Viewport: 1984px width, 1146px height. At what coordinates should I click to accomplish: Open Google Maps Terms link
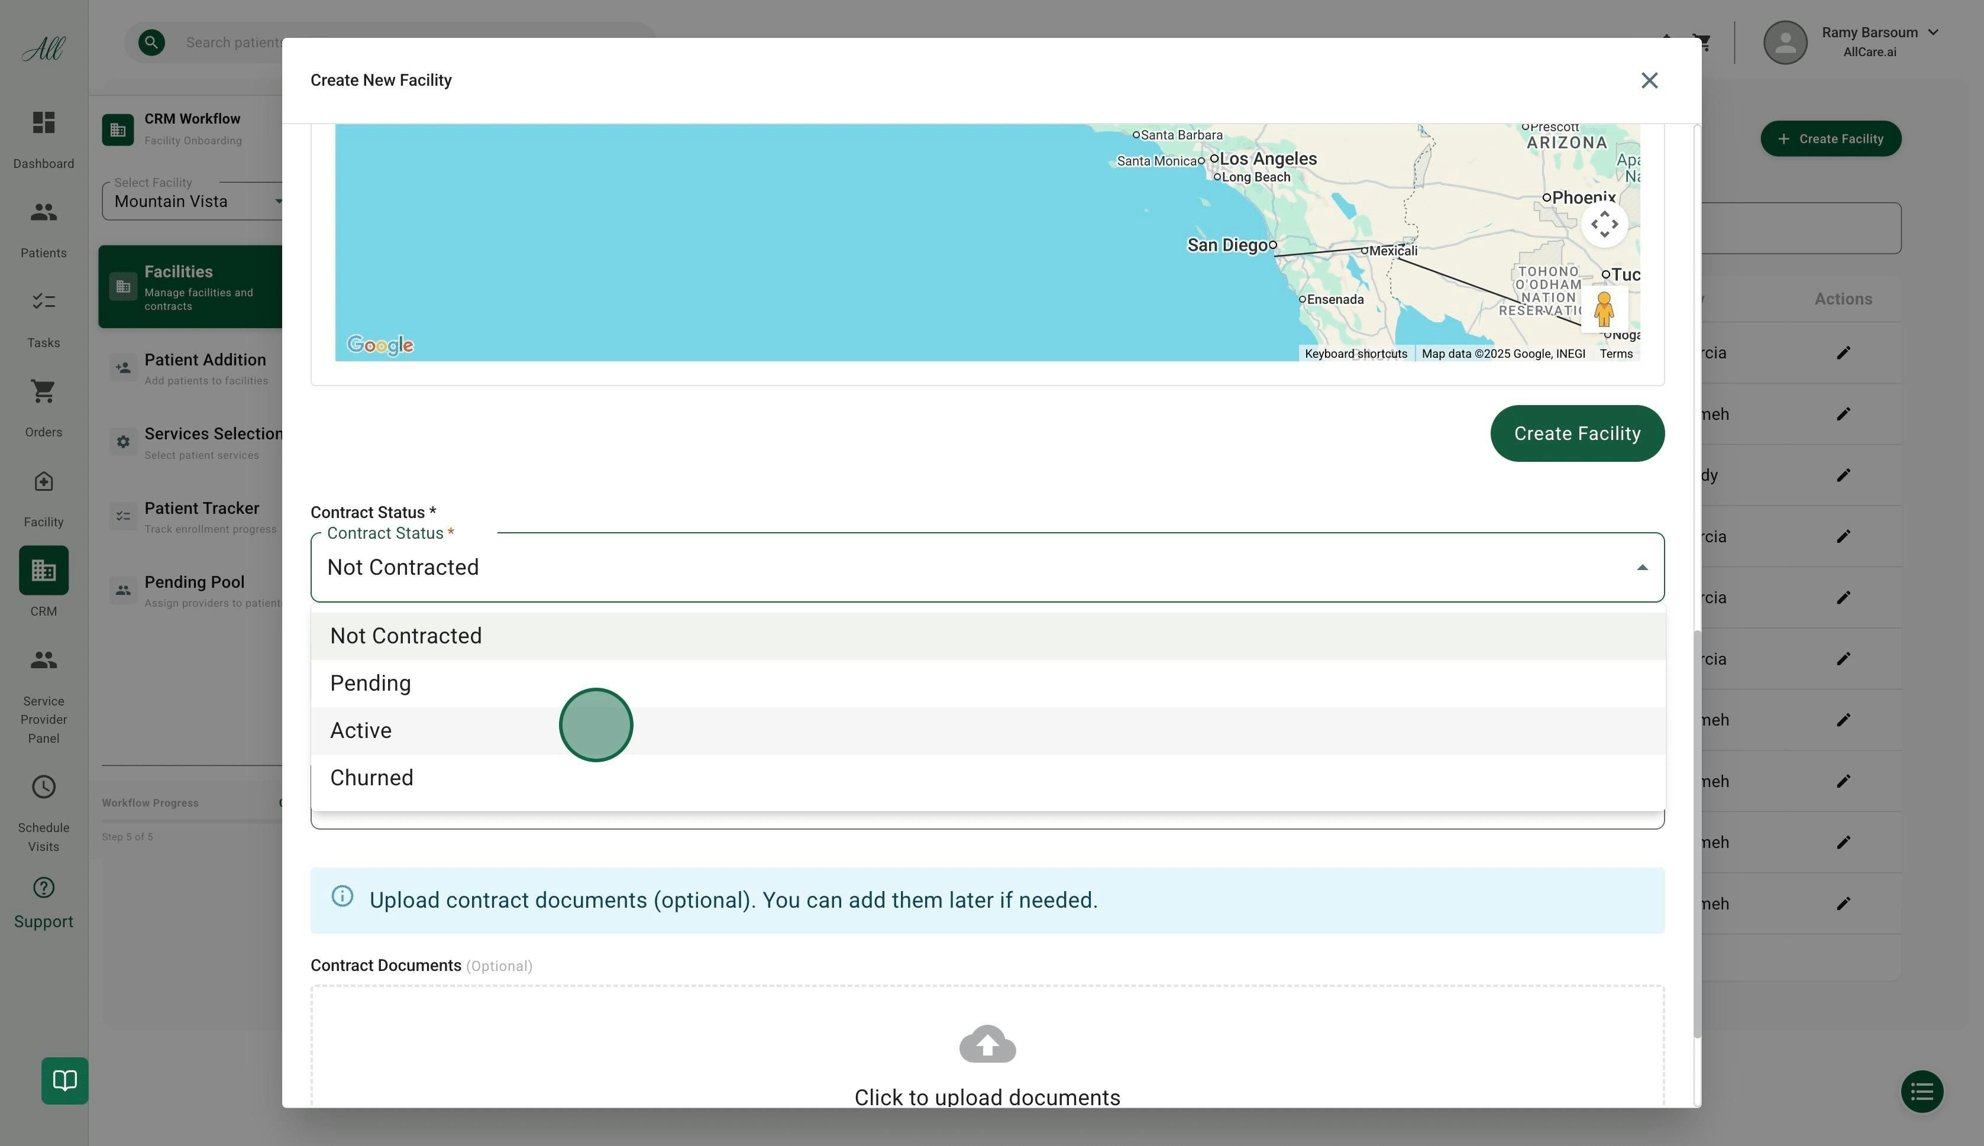pyautogui.click(x=1615, y=354)
